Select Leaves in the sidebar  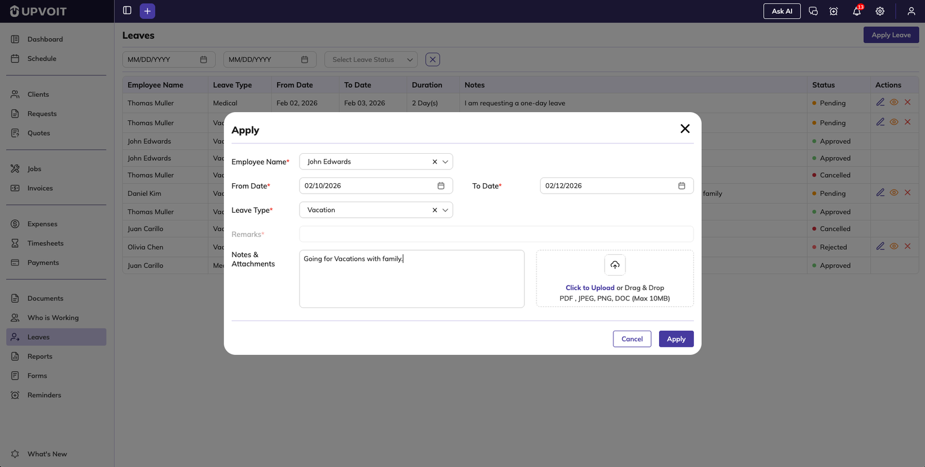click(56, 337)
